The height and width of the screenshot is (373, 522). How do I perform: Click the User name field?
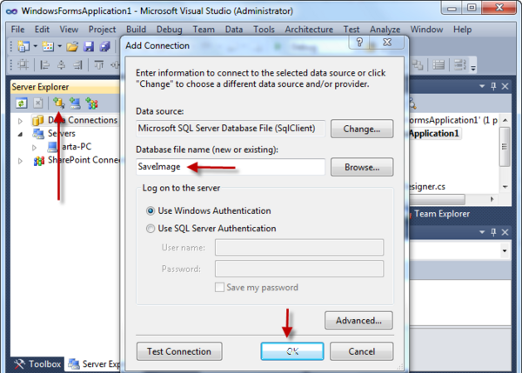coord(299,247)
